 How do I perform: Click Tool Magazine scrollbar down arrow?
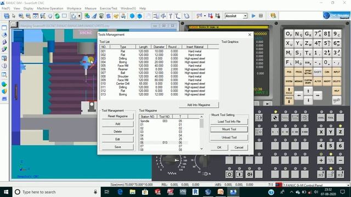click(x=201, y=148)
